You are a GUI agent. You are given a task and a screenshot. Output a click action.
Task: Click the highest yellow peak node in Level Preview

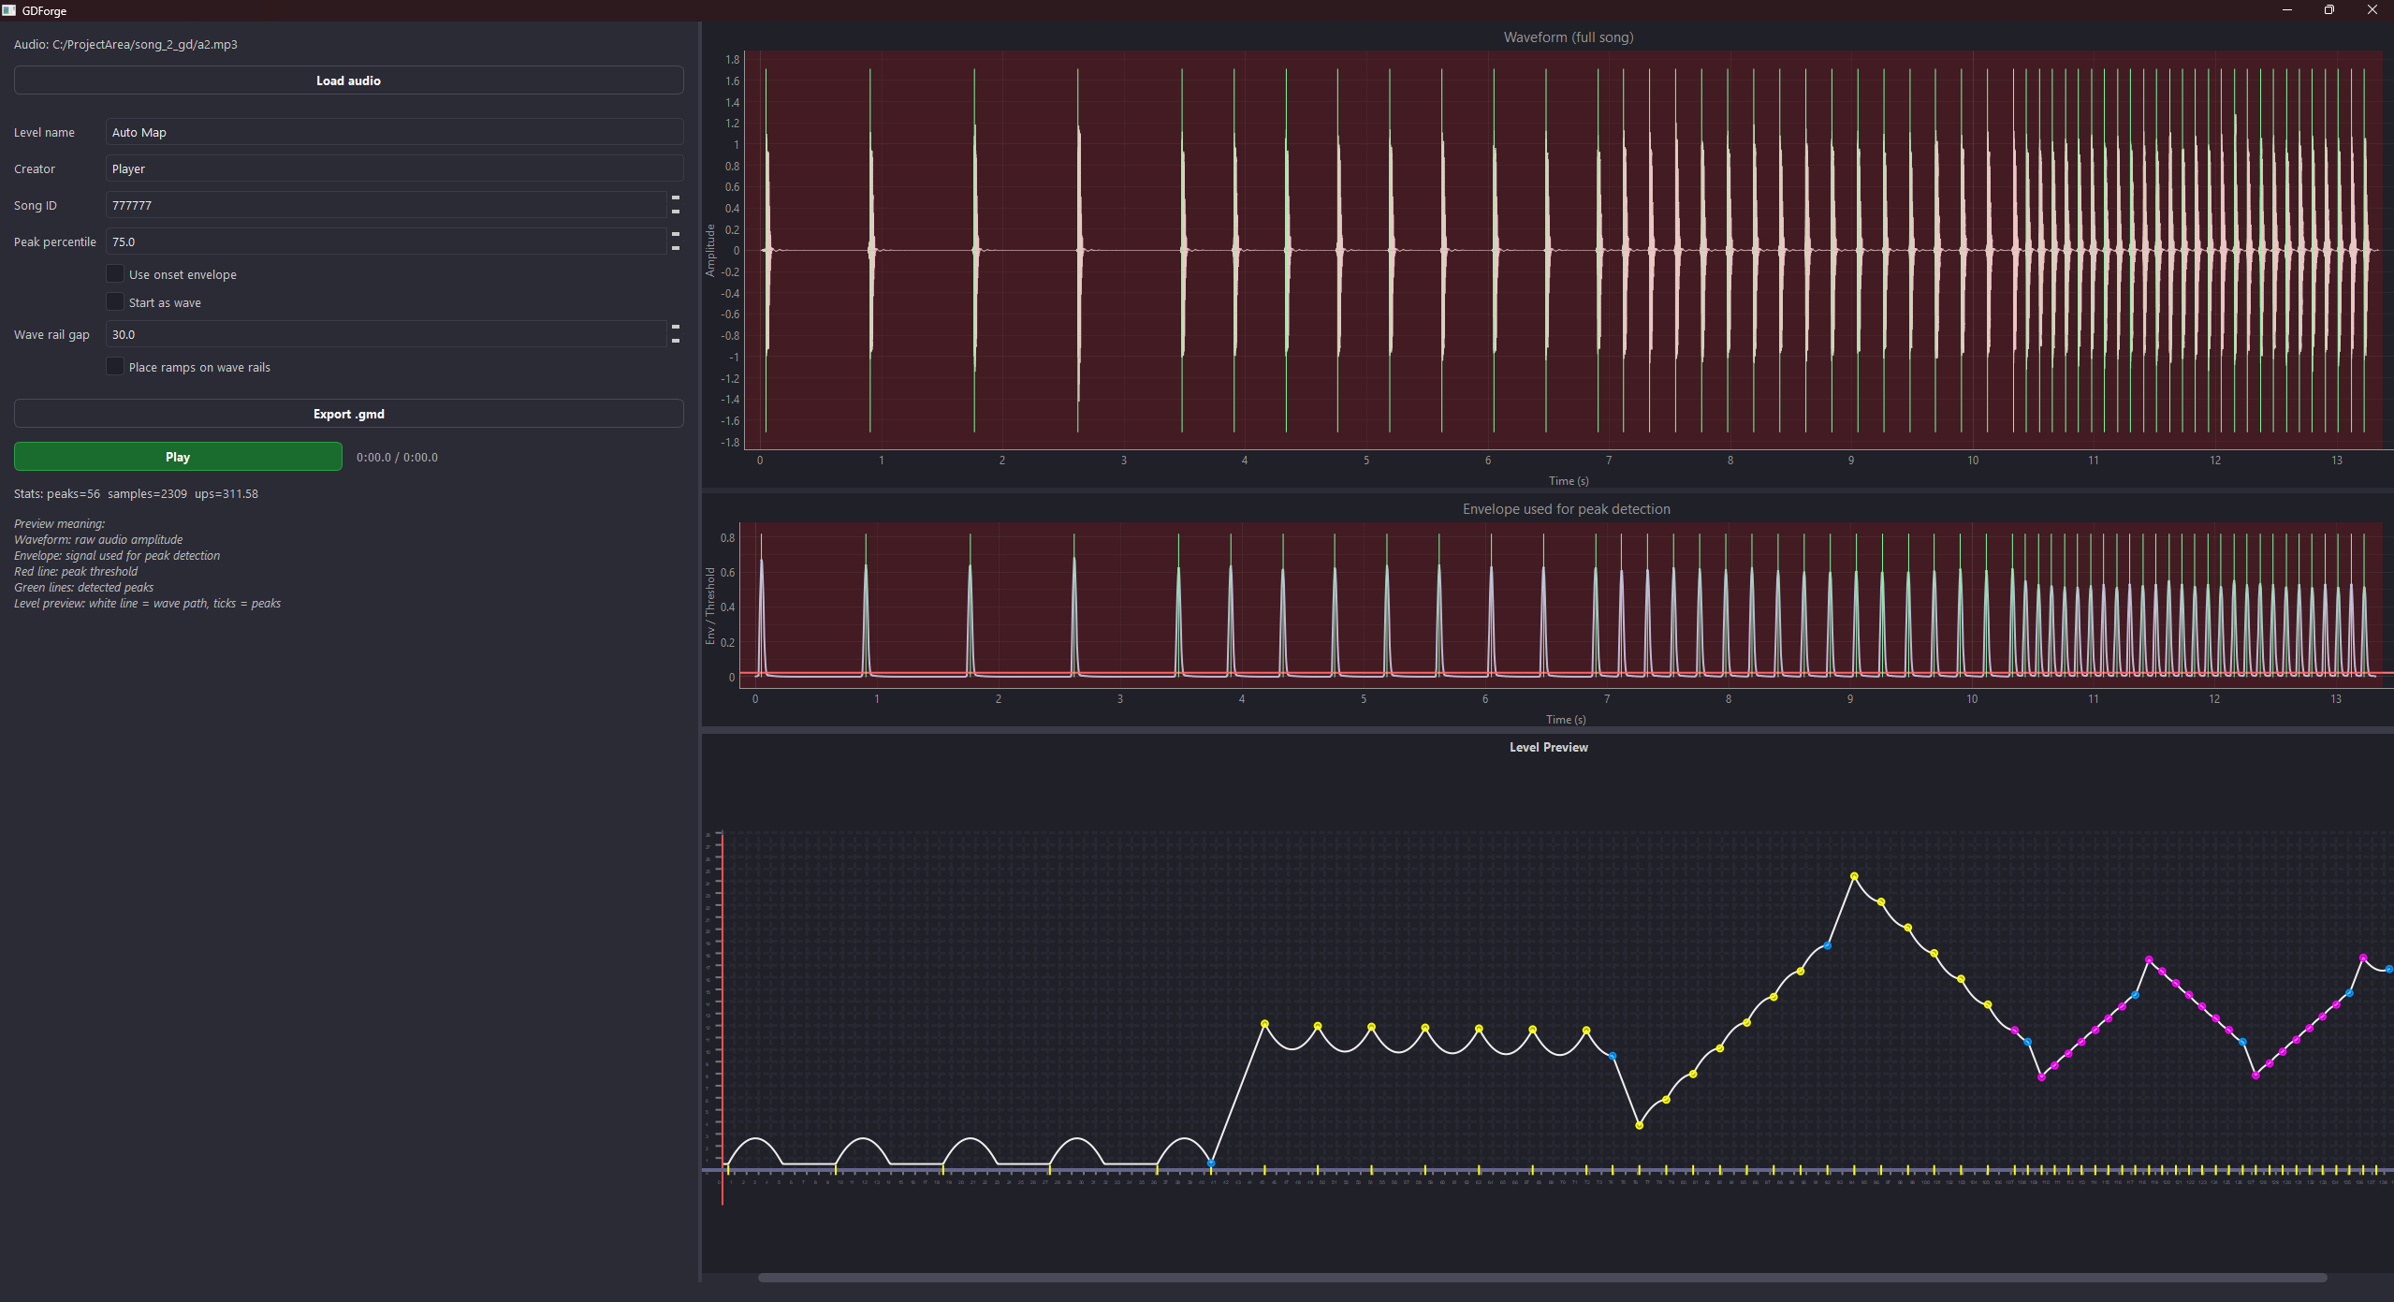pyautogui.click(x=1854, y=876)
